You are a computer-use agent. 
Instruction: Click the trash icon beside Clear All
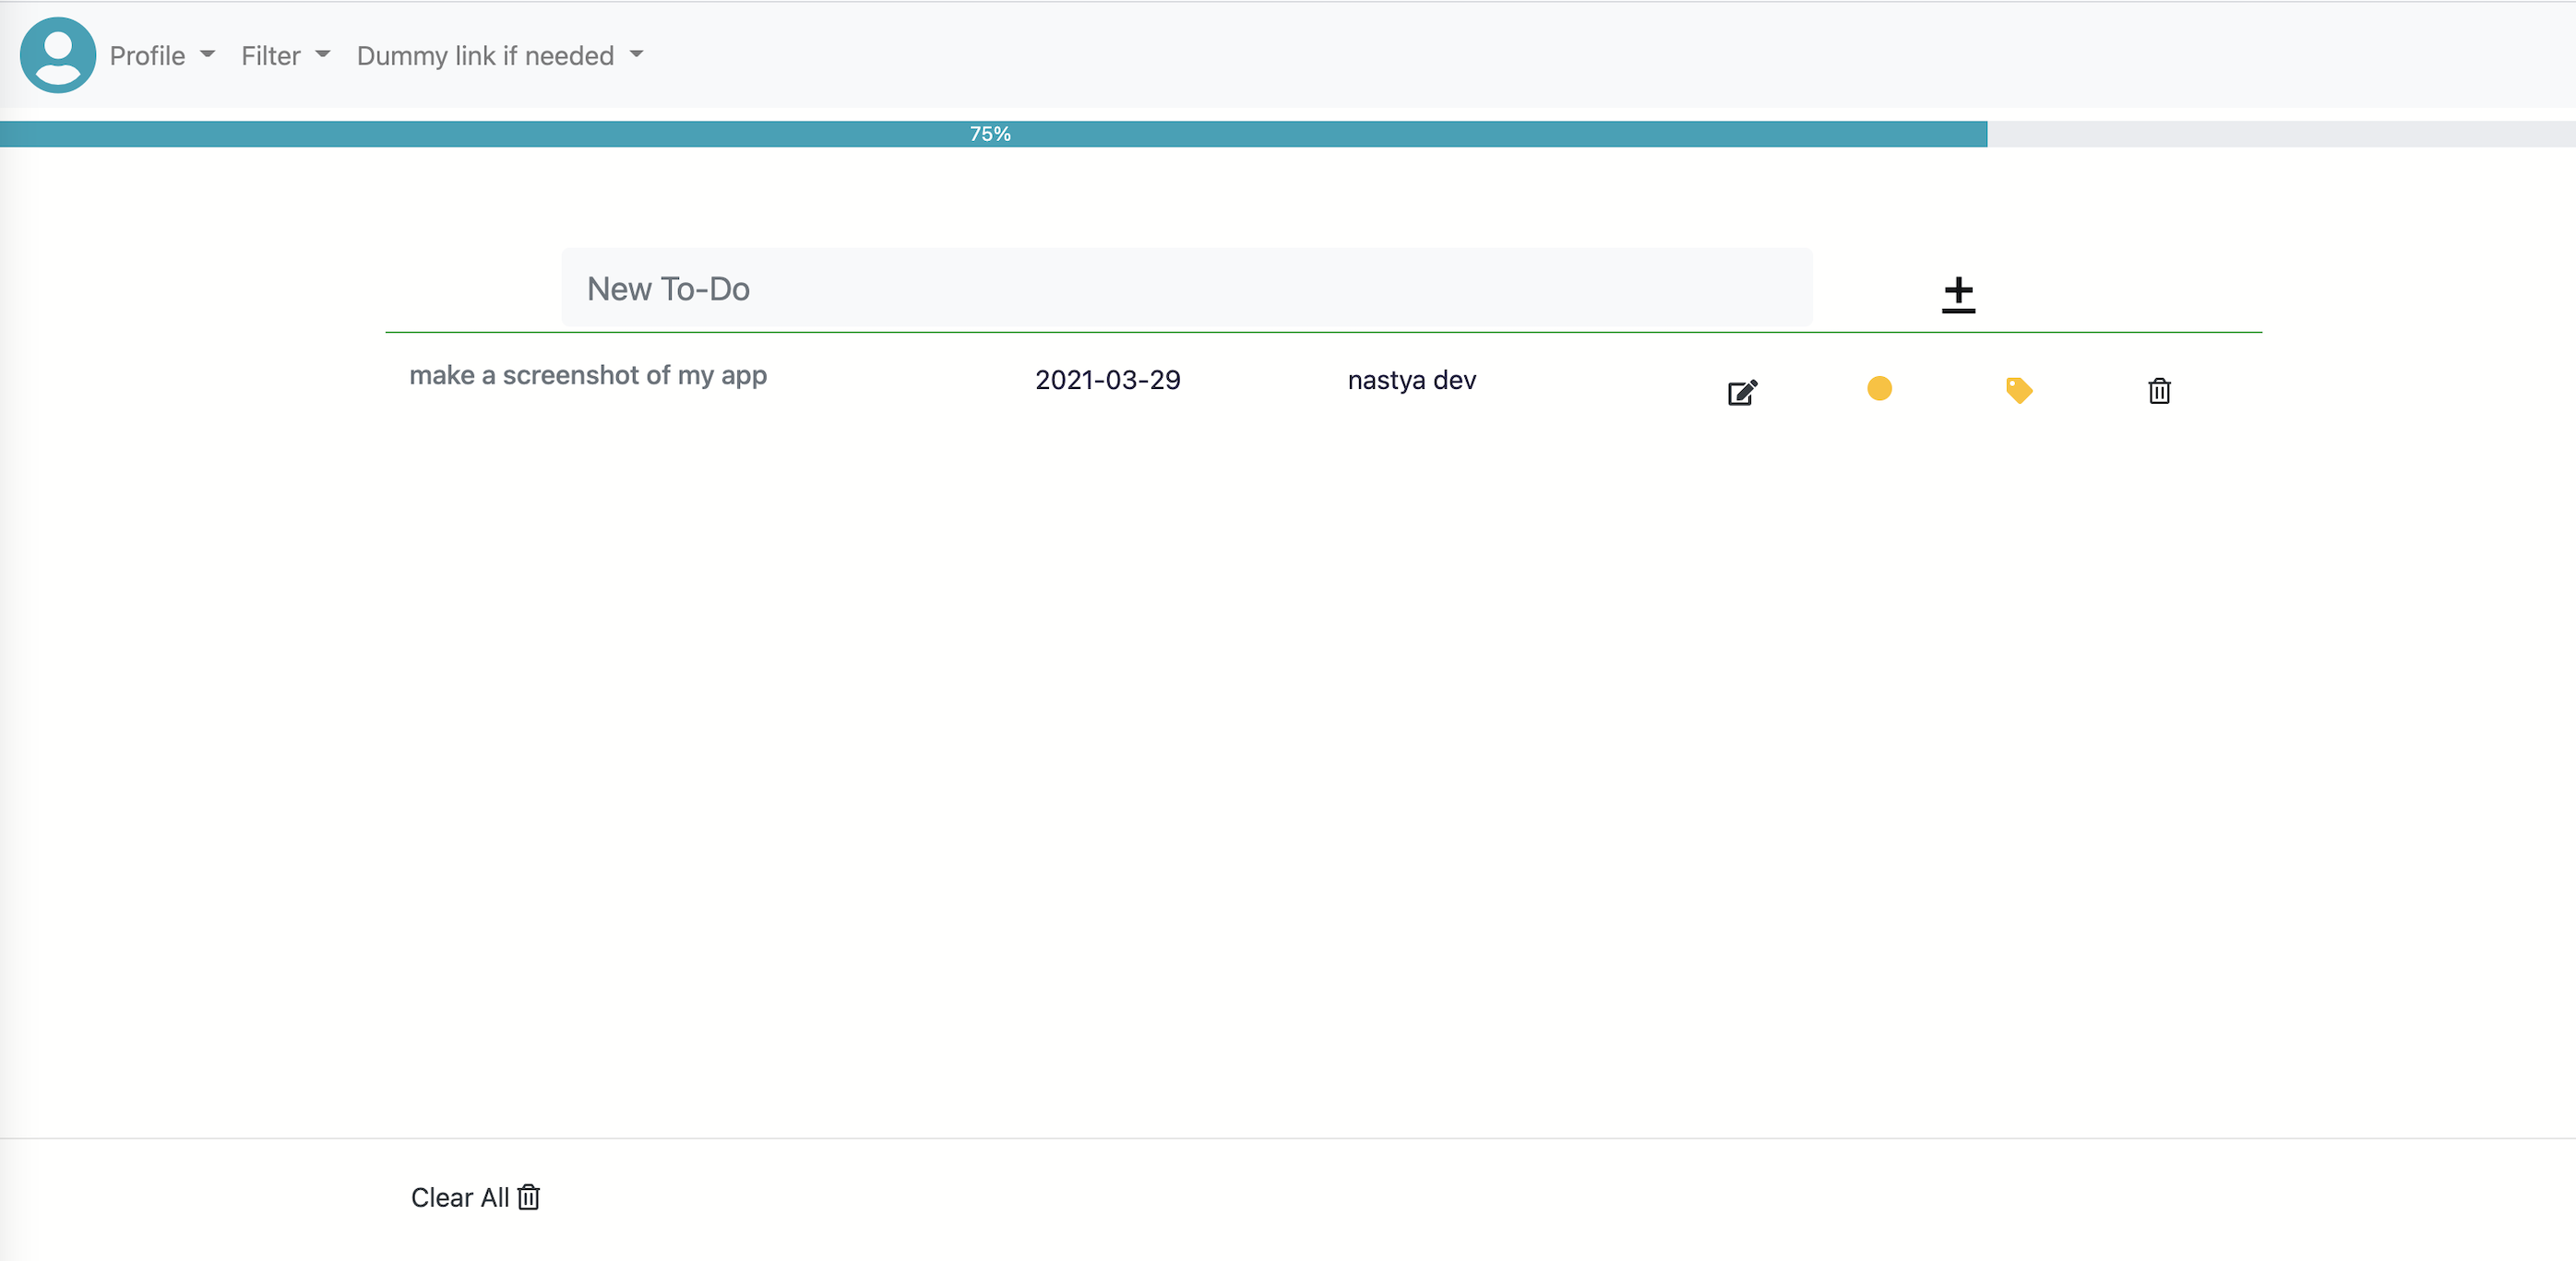coord(529,1198)
